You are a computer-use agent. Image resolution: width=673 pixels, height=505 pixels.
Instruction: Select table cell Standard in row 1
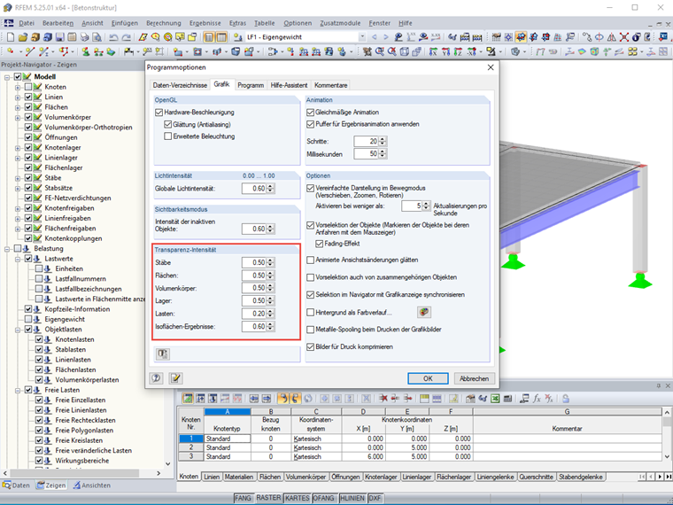click(x=228, y=439)
